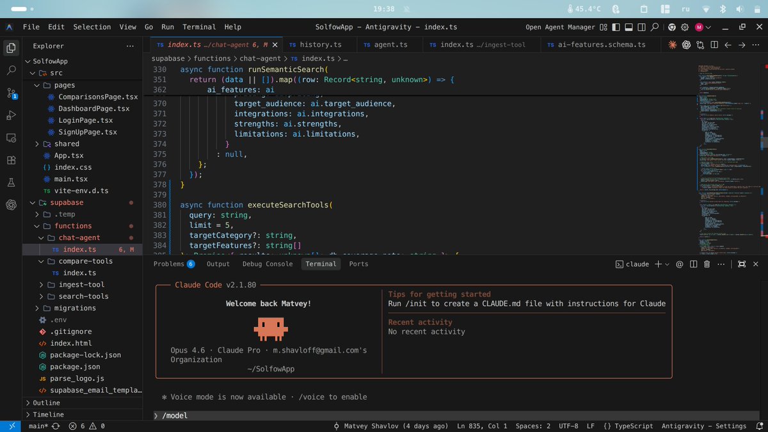Open the Selection menu
Image resolution: width=768 pixels, height=432 pixels.
coord(92,27)
